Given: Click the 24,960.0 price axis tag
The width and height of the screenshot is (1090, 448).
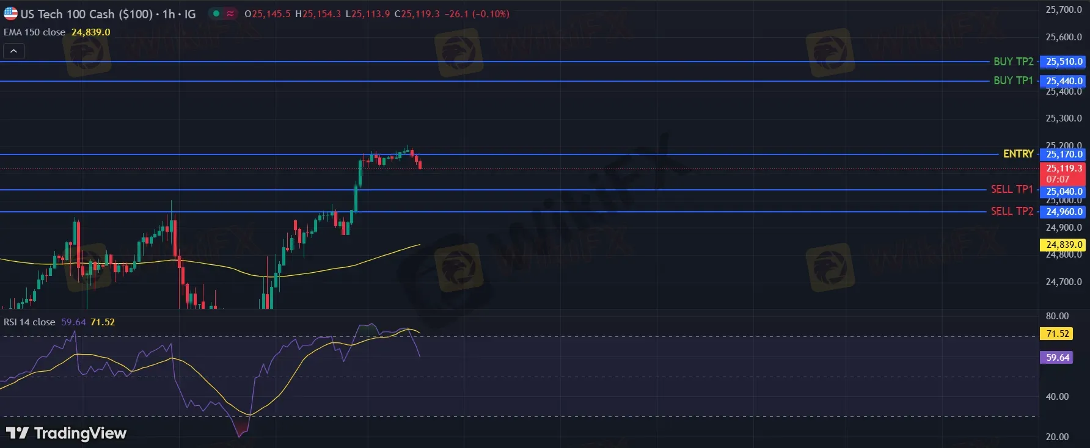Looking at the screenshot, I should click(x=1064, y=212).
